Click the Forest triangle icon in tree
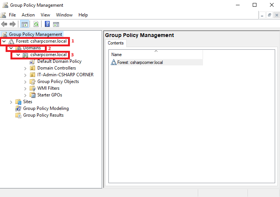The image size is (280, 197). pyautogui.click(x=11, y=41)
